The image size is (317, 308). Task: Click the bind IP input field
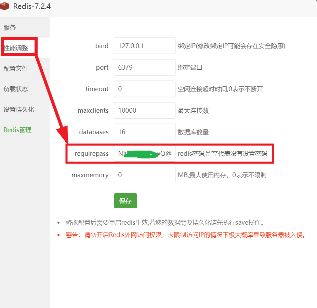[144, 46]
